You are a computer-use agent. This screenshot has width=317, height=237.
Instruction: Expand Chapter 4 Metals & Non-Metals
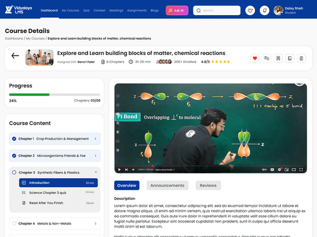pyautogui.click(x=55, y=224)
